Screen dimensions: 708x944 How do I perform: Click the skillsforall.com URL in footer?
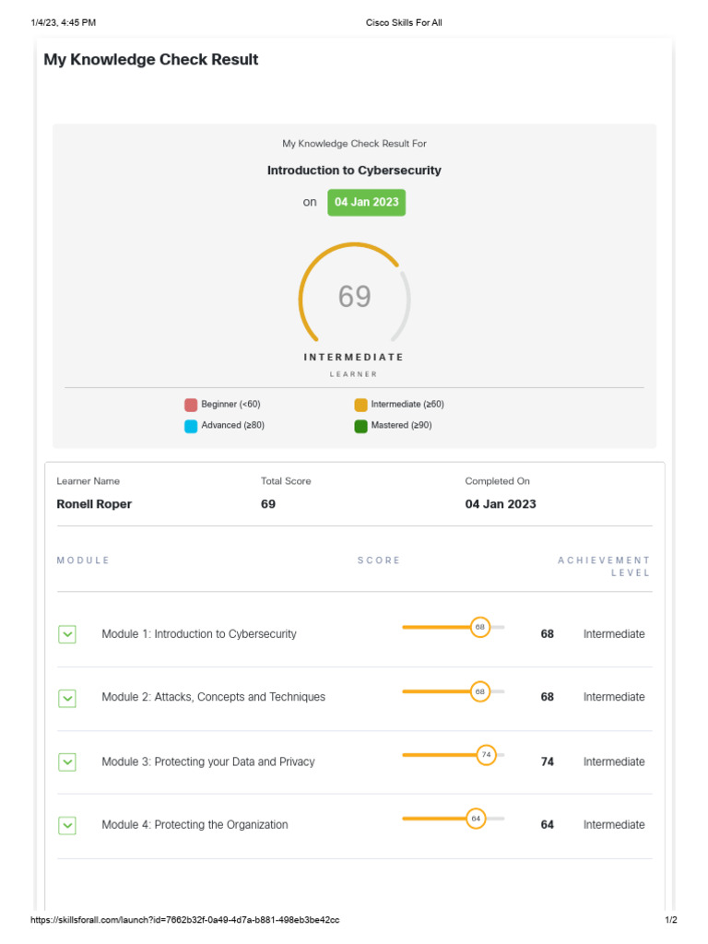pyautogui.click(x=185, y=920)
